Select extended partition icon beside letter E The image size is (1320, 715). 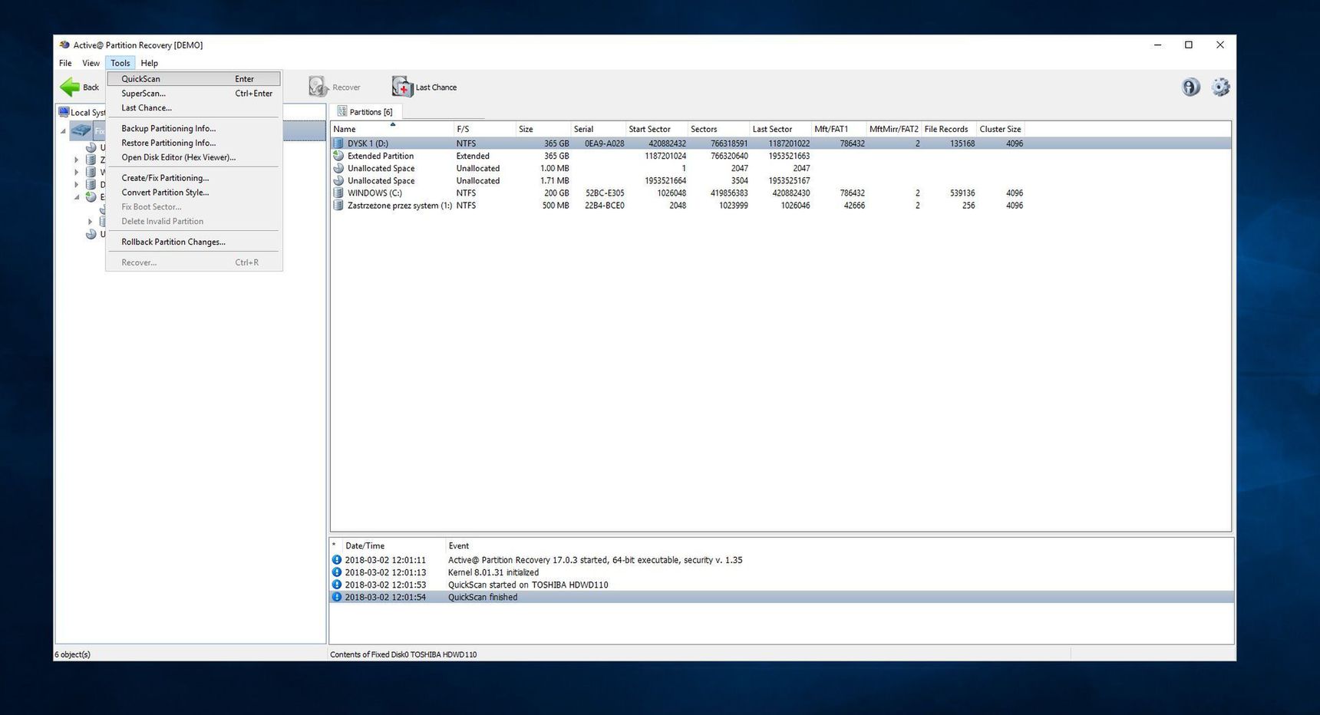[x=91, y=196]
